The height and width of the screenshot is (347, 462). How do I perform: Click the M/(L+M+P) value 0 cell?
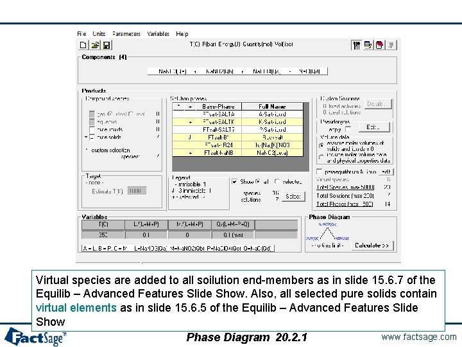(x=189, y=235)
